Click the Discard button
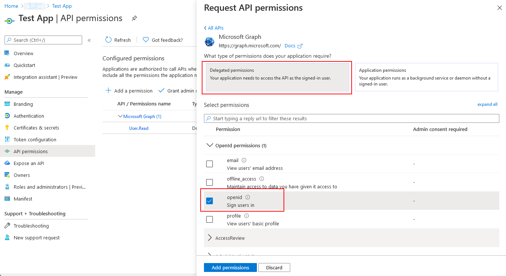Screen dimensions: 506x276 tap(274, 267)
